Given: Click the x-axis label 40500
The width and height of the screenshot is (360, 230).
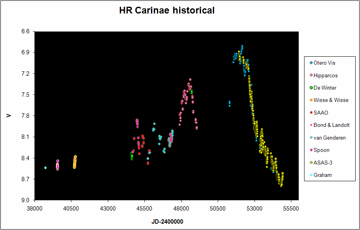Looking at the screenshot, I should point(71,209).
